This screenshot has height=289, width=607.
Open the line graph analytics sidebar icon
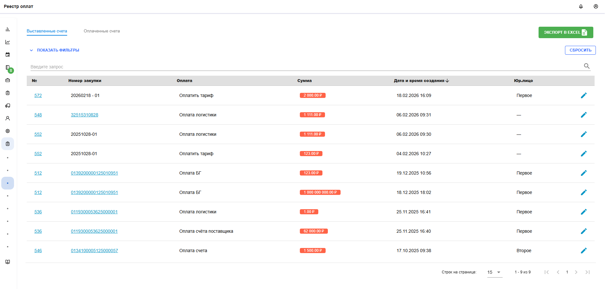click(x=8, y=42)
